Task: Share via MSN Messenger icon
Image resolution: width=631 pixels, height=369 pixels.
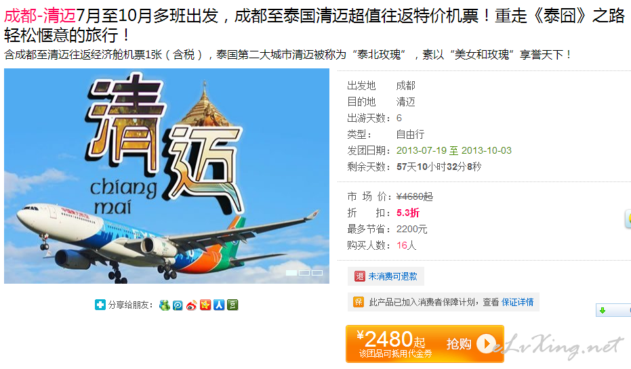Action: point(164,305)
